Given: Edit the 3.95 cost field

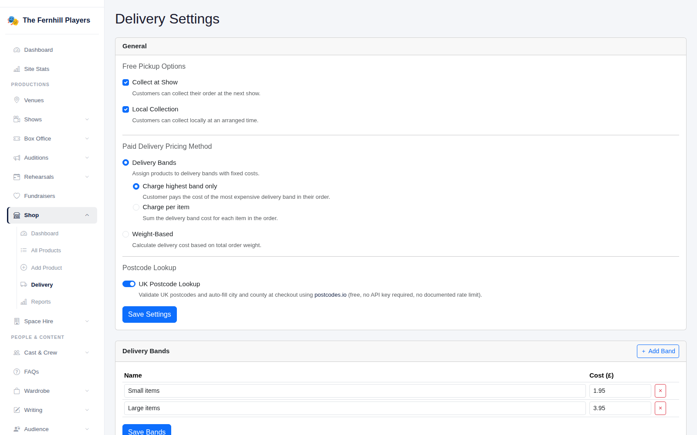Looking at the screenshot, I should pos(620,408).
